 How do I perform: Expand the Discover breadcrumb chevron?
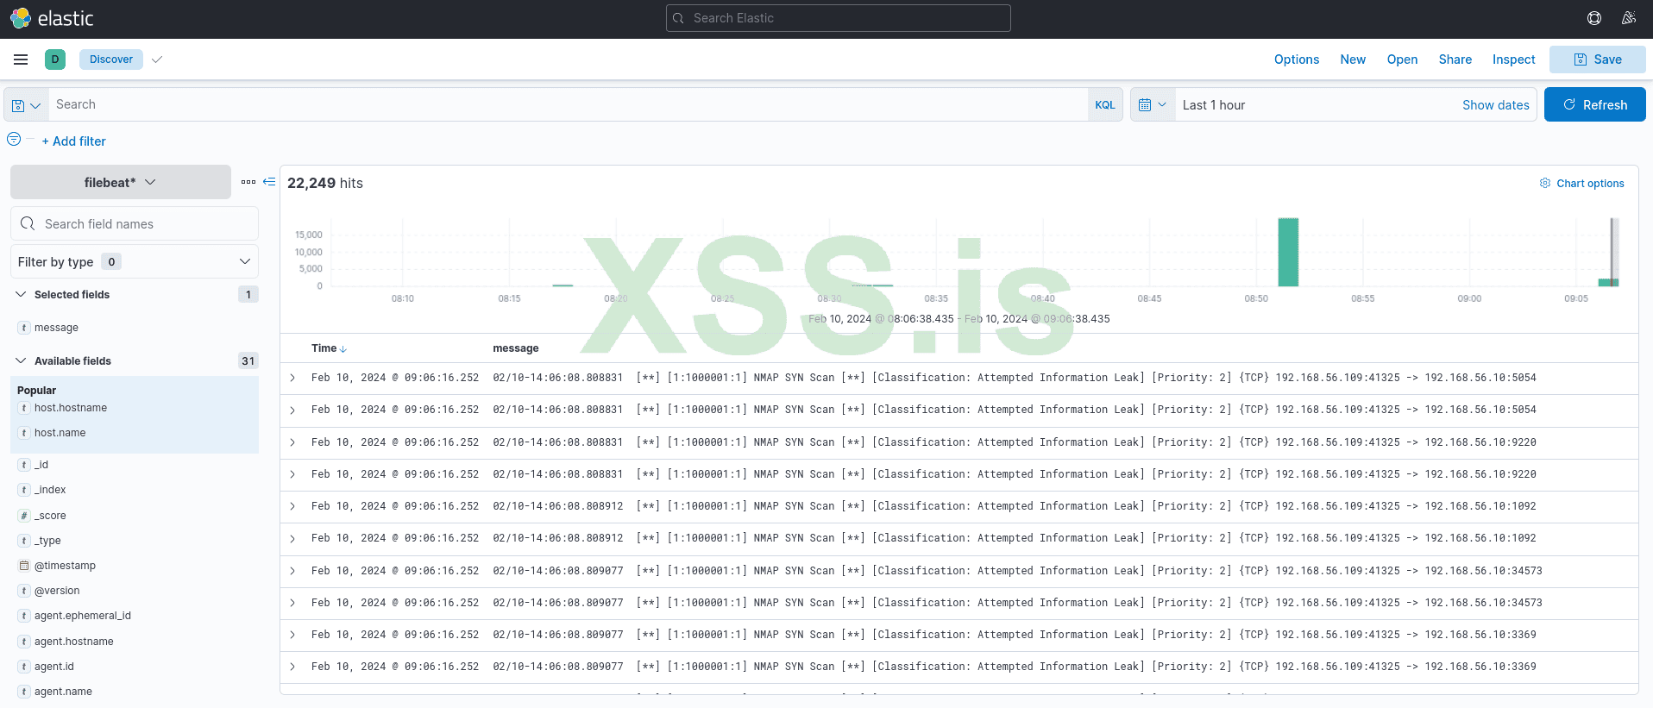coord(157,60)
